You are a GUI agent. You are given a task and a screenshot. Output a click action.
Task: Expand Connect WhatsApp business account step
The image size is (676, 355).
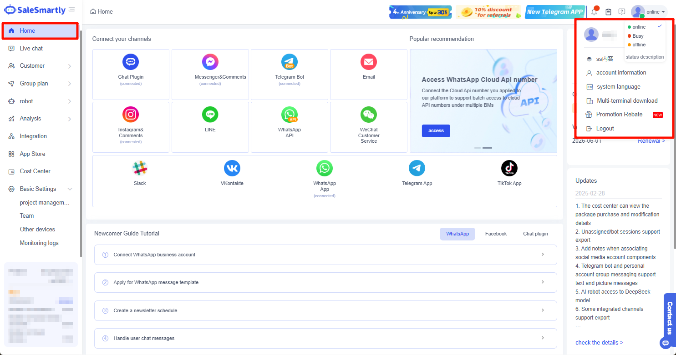[x=325, y=255]
